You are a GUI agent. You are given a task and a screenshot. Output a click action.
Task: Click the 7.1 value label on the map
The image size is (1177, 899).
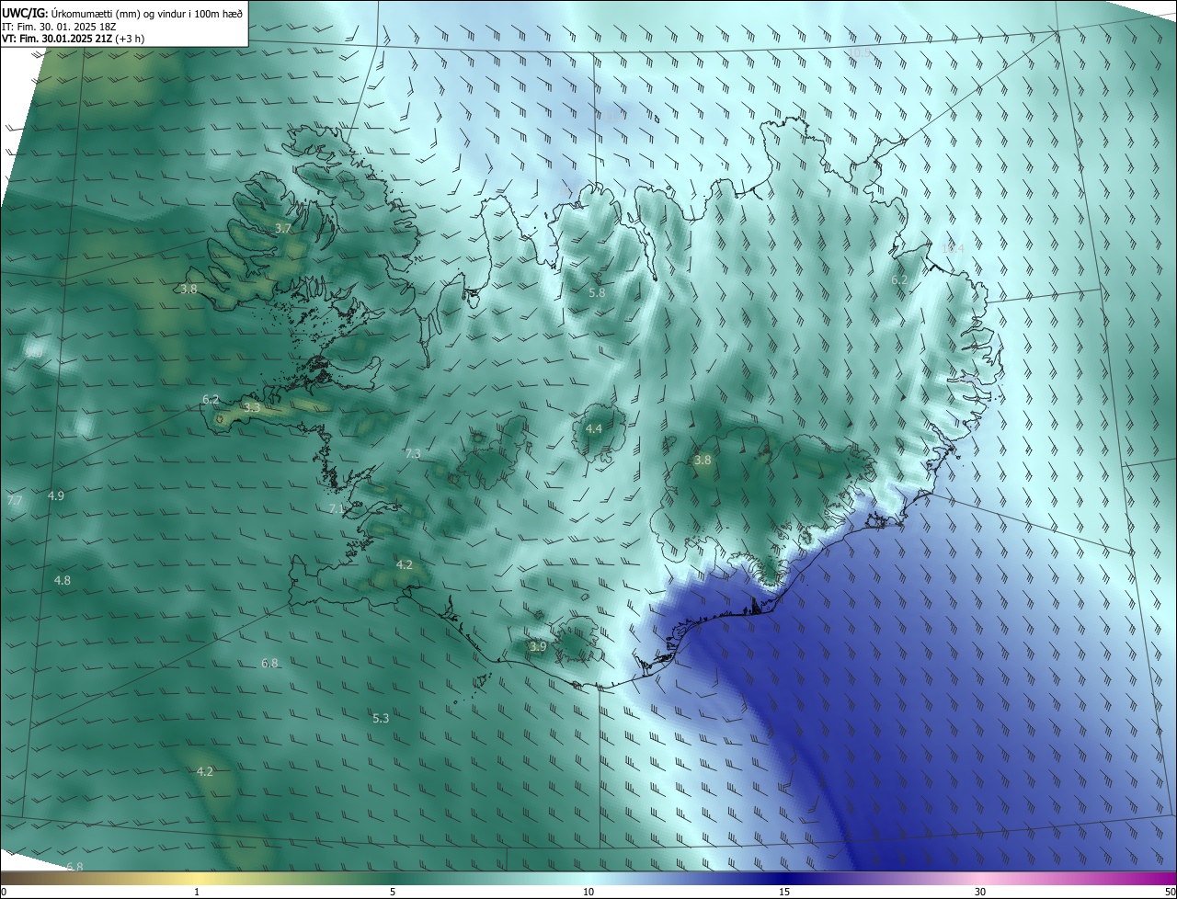tap(337, 508)
